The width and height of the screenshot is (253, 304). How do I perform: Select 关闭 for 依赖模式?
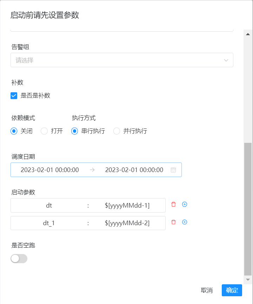click(14, 131)
